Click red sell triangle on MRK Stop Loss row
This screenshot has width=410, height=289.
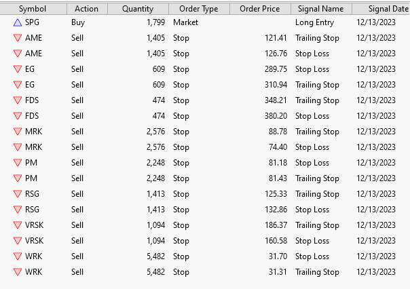click(17, 147)
